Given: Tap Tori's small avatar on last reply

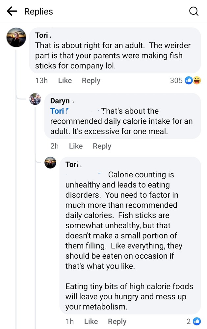Looking at the screenshot, I should 50,163.
